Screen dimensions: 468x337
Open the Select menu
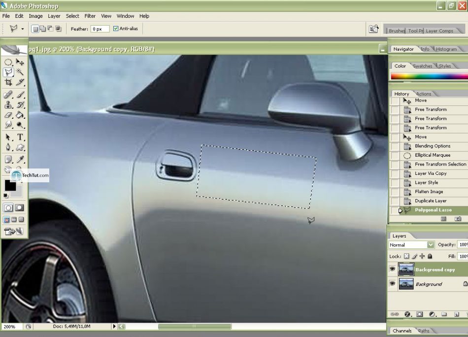[72, 16]
